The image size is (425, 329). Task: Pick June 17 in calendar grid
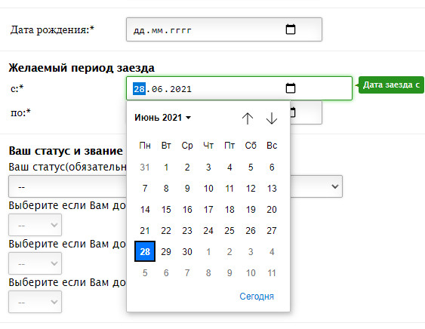[208, 209]
